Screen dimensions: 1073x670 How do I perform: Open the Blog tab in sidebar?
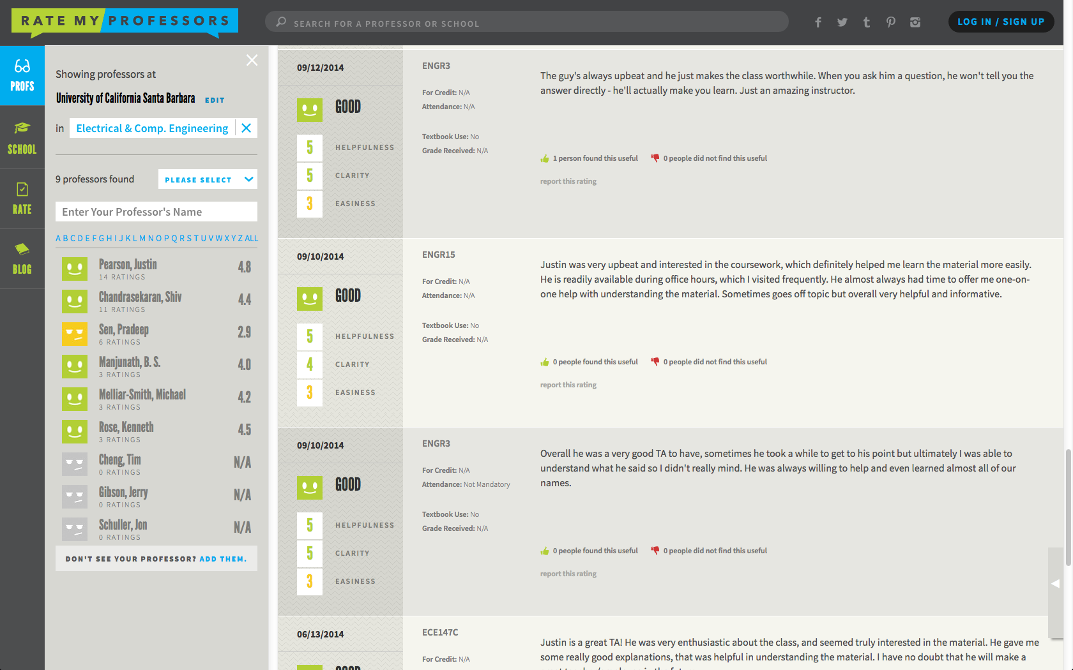coord(22,258)
